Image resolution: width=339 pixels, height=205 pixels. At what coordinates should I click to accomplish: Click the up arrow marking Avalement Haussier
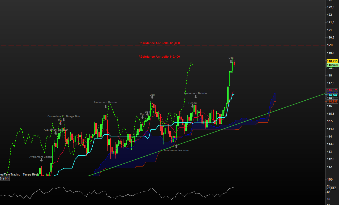click(176, 146)
